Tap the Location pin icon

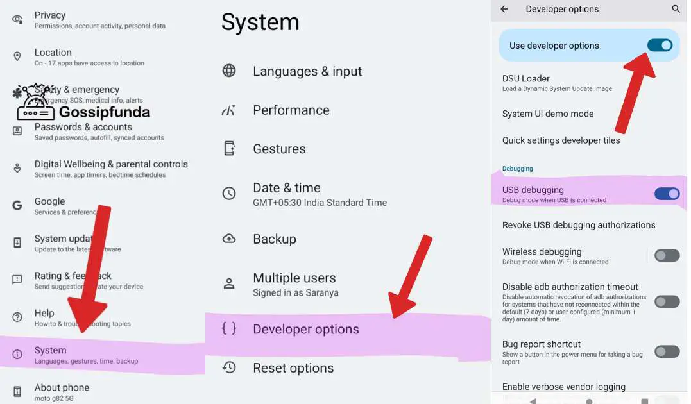(17, 56)
